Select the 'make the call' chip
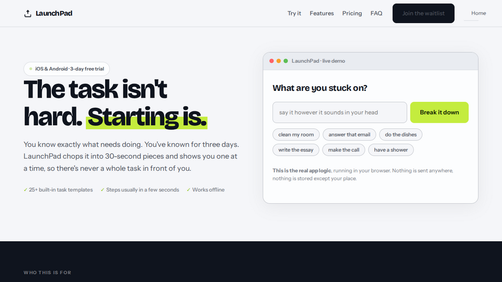This screenshot has width=502, height=282. coord(344,150)
